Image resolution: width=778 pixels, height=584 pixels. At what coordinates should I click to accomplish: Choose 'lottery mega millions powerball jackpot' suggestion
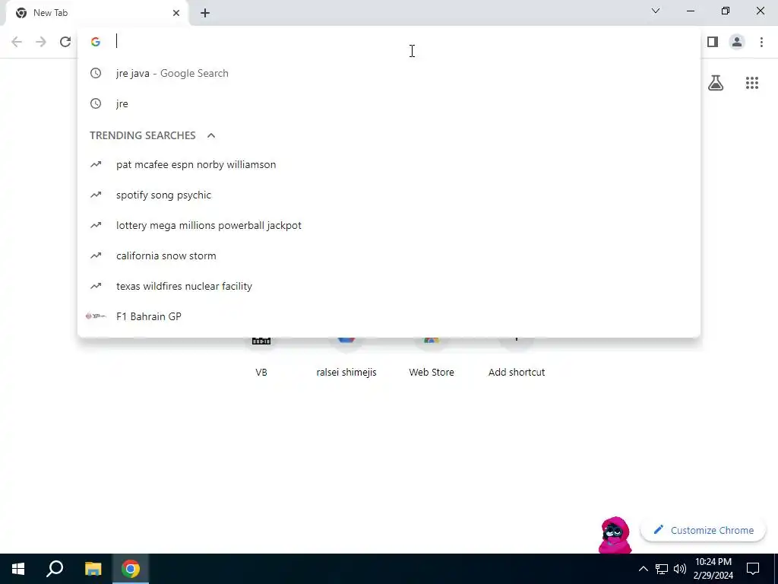tap(389, 225)
